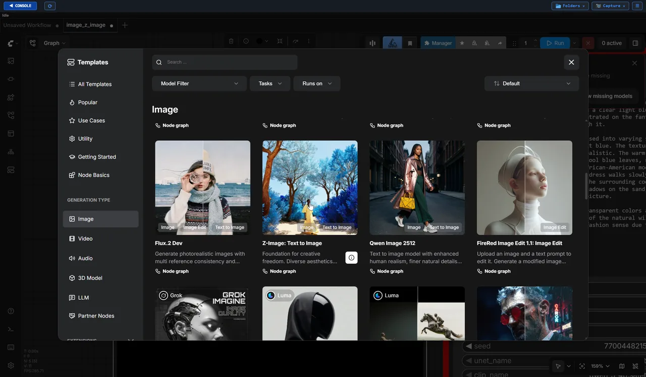The image size is (646, 377).
Task: Select Popular in templates sidebar
Action: click(x=100, y=102)
